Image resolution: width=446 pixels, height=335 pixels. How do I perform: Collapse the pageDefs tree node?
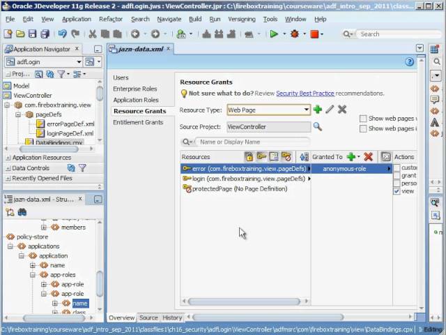18,114
